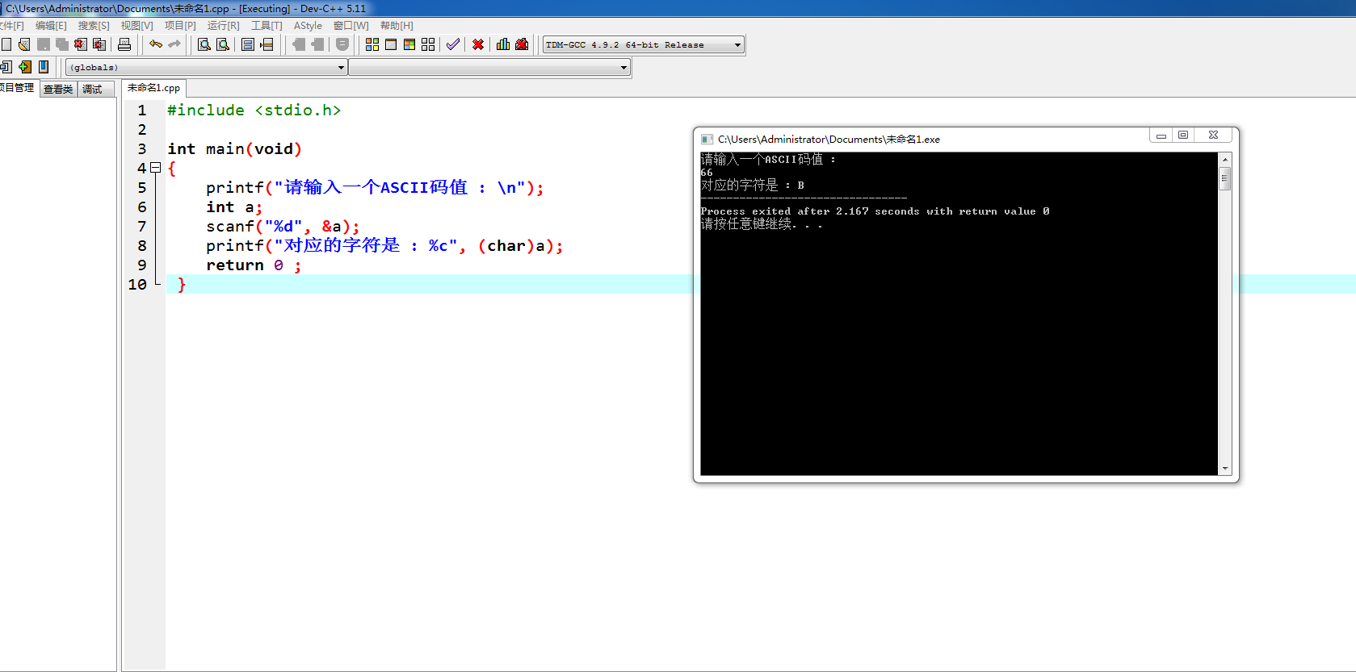1356x672 pixels.
Task: Select the 未命名1.cpp editor tab
Action: [x=153, y=88]
